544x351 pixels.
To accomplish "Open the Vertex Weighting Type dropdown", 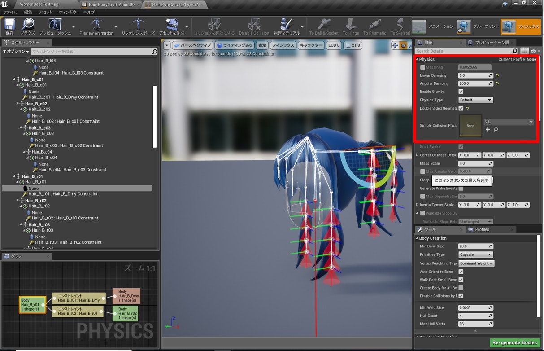I will pyautogui.click(x=476, y=263).
